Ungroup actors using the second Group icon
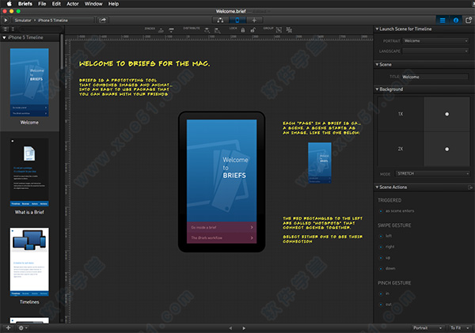 tap(289, 30)
